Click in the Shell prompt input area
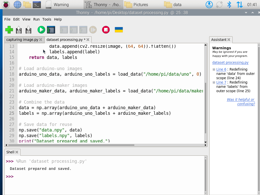This screenshot has width=260, height=195. tap(102, 176)
